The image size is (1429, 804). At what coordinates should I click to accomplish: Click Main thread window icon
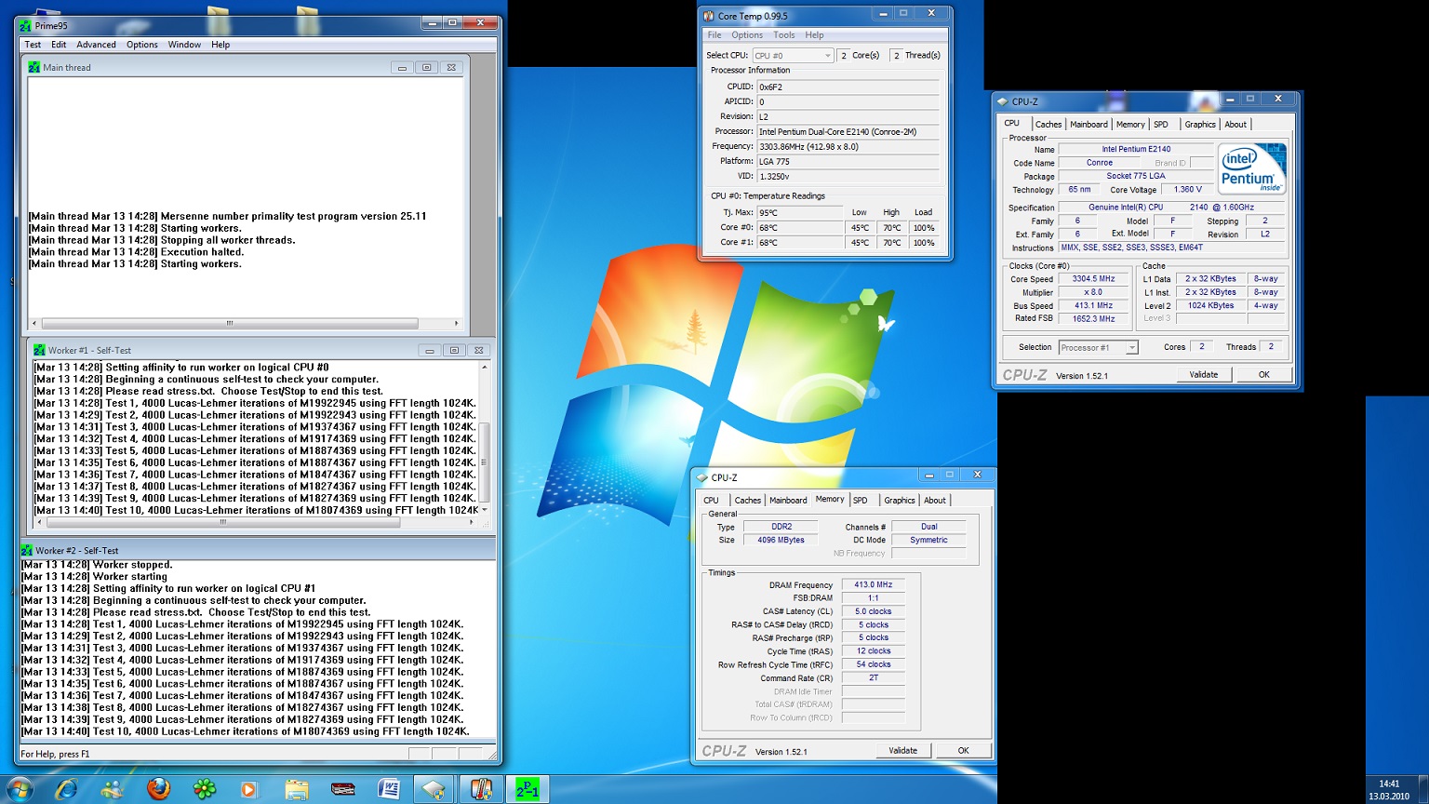(33, 67)
